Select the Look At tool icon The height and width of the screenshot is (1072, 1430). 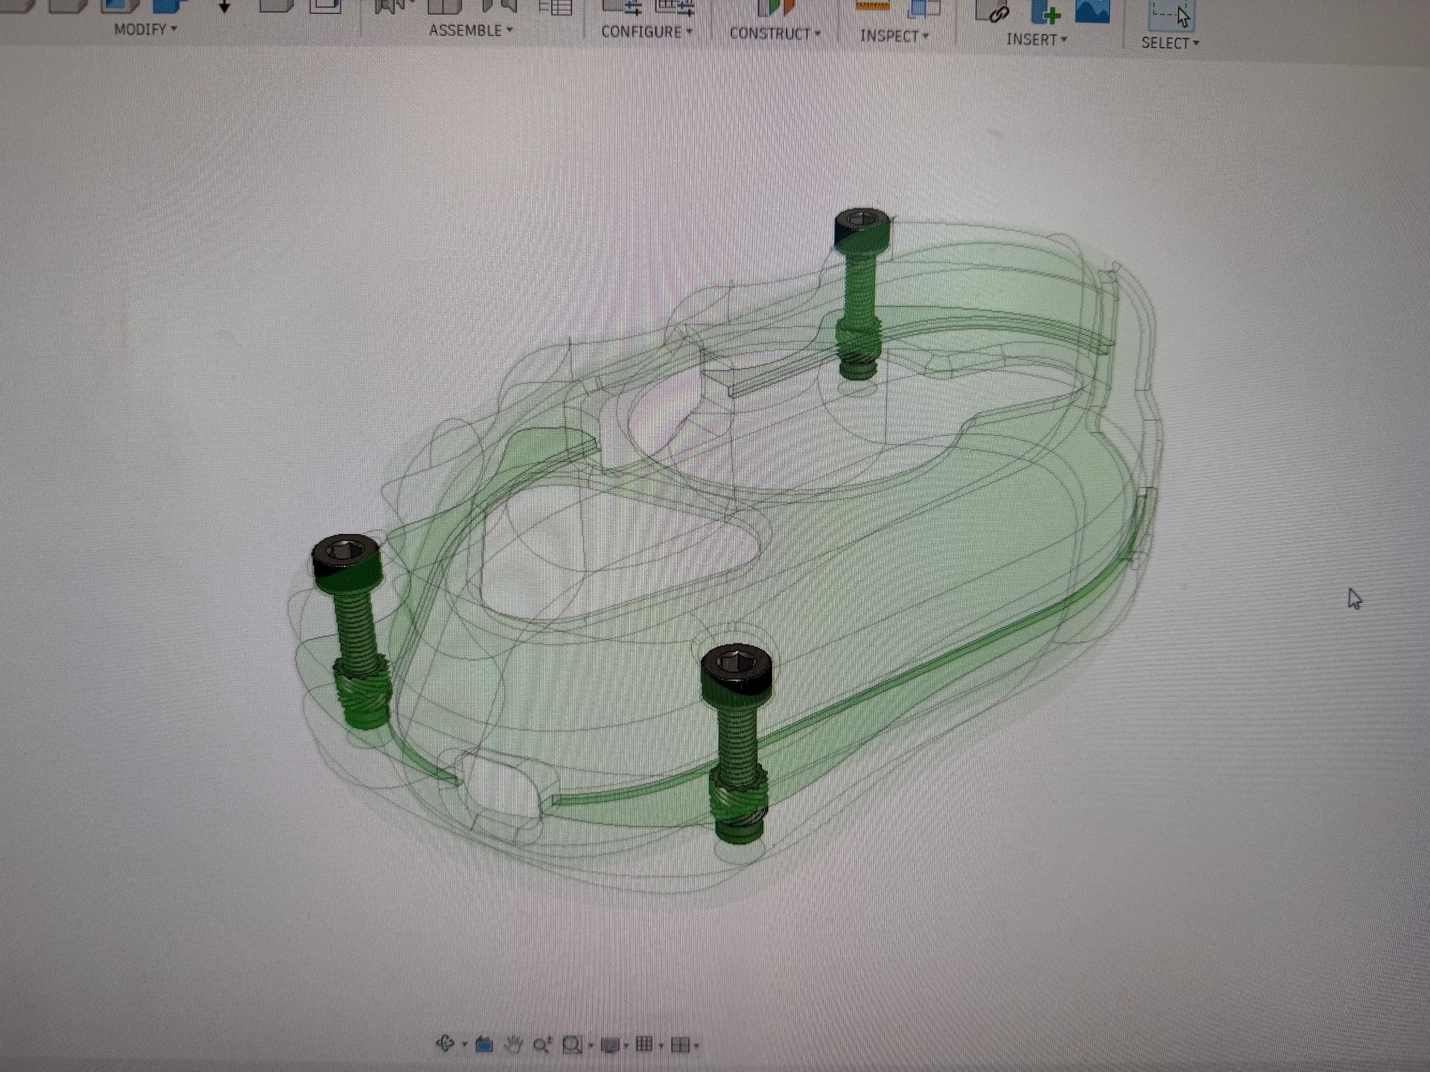pyautogui.click(x=484, y=1044)
